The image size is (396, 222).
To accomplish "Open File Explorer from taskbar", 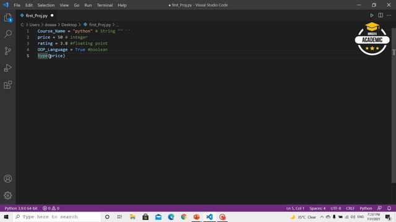I will [x=132, y=216].
